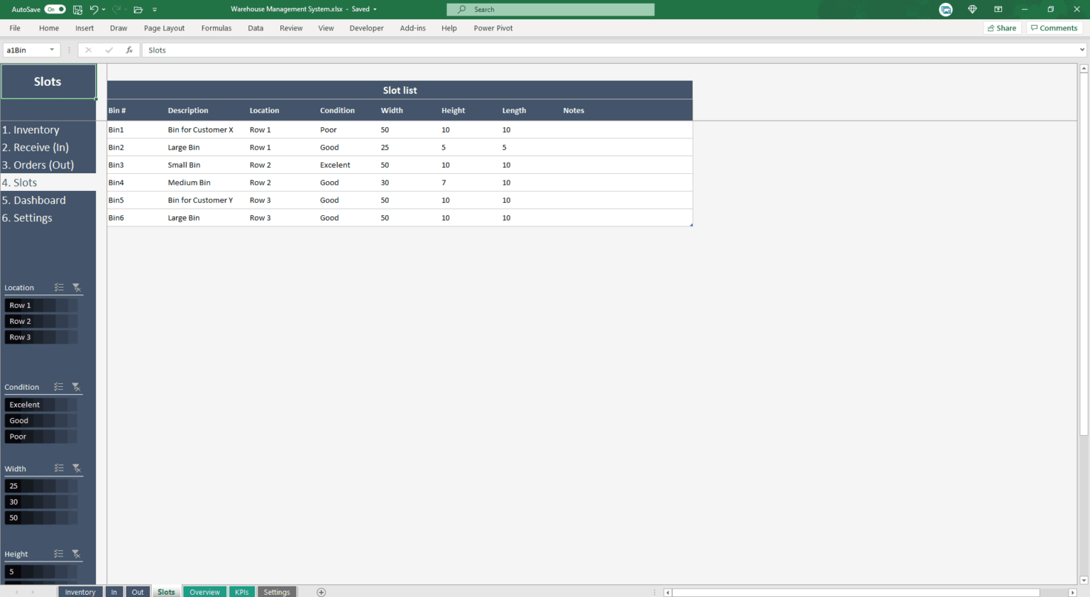Navigate to 5. Dashboard in the sidebar

coord(34,200)
